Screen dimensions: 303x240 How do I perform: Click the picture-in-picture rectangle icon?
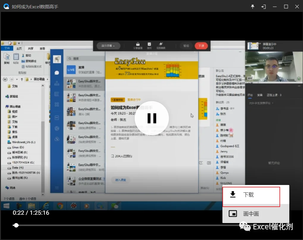pos(233,214)
